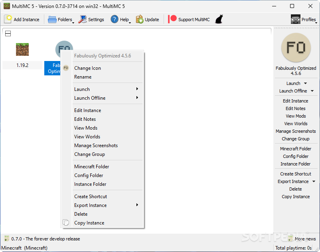Click Fabulously Optimized 4.5.6 name in sidebar
The height and width of the screenshot is (252, 320).
point(296,71)
